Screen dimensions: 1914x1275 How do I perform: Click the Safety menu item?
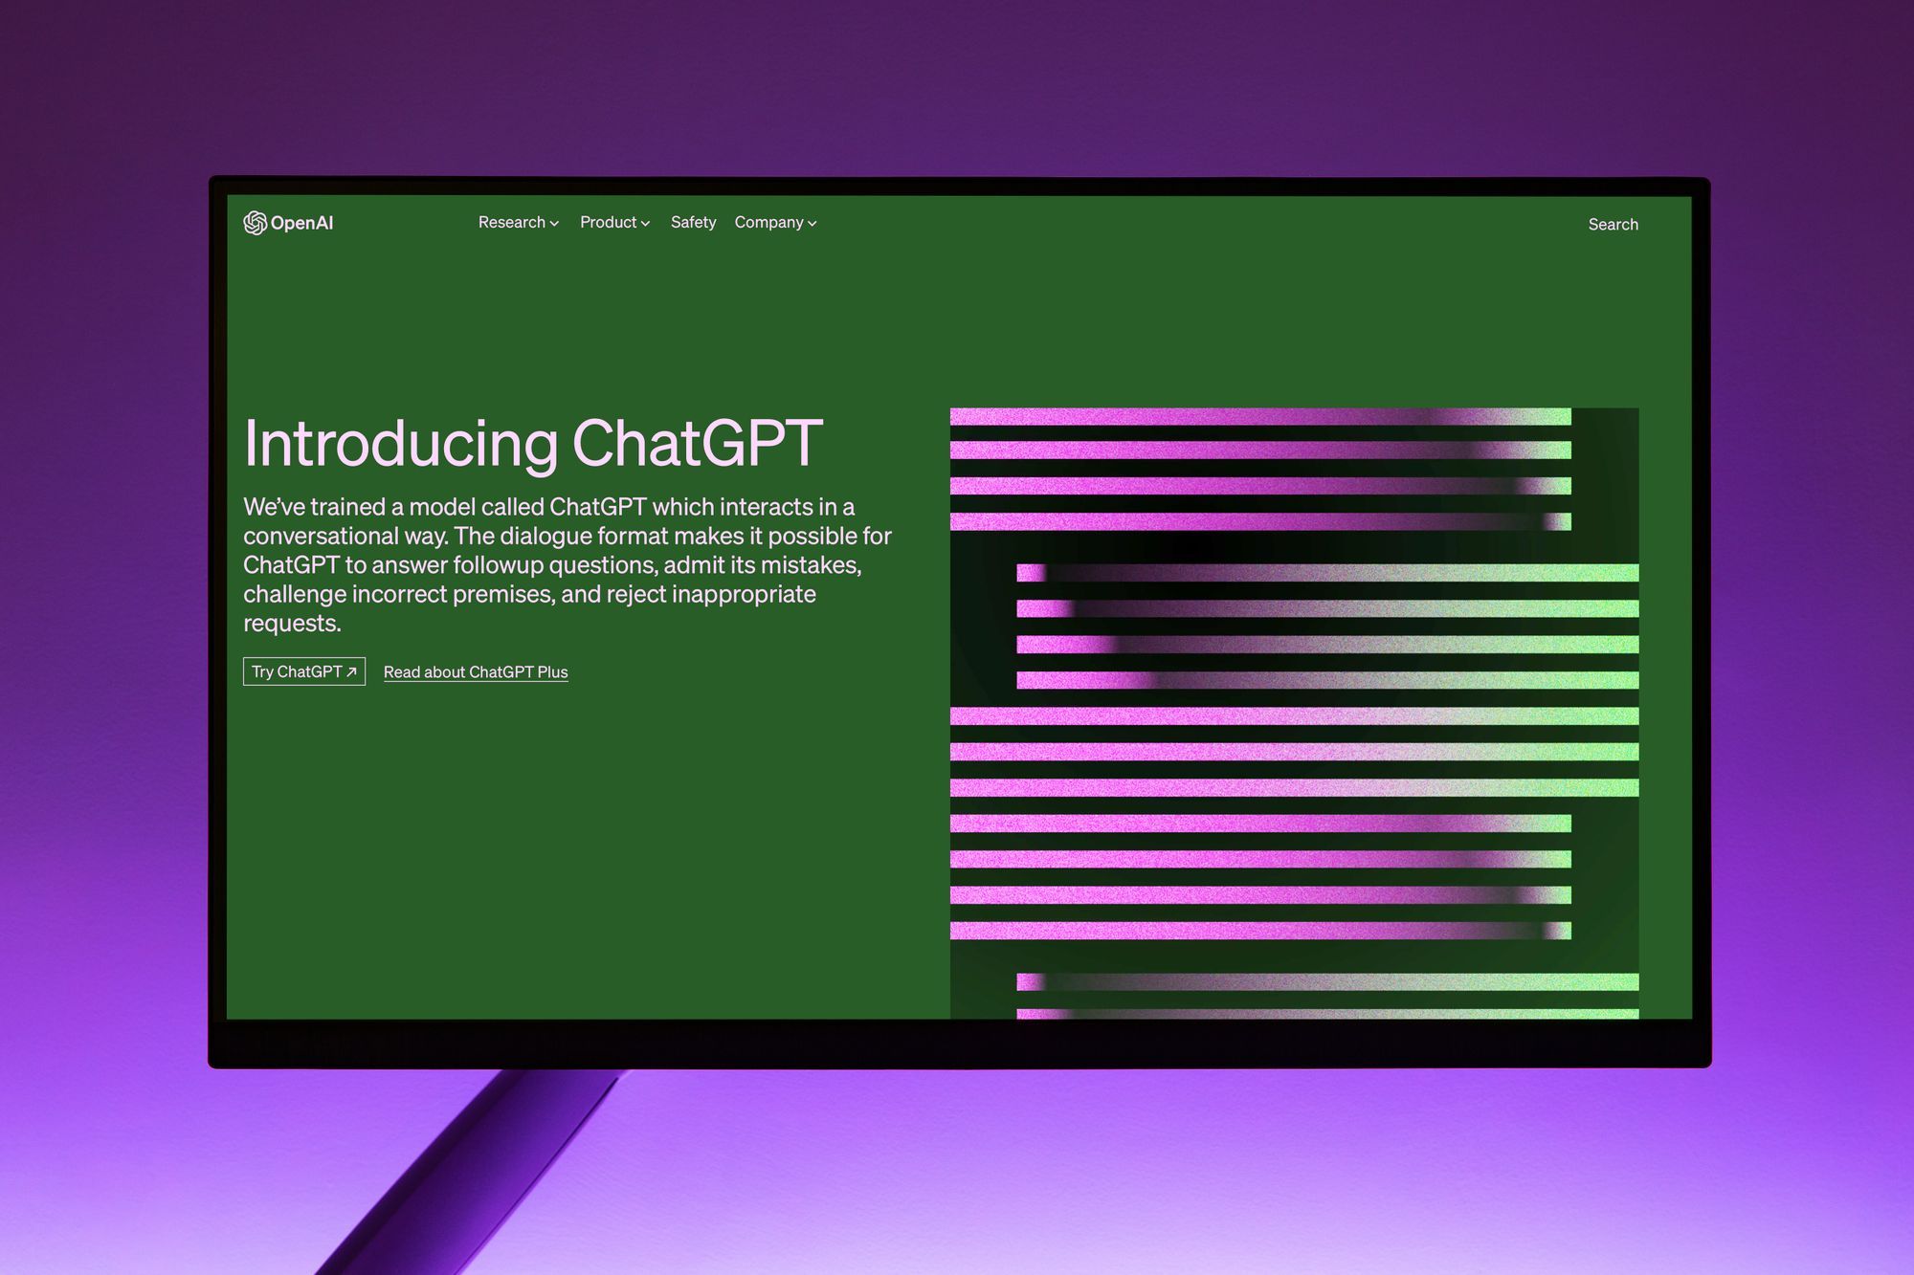point(692,224)
